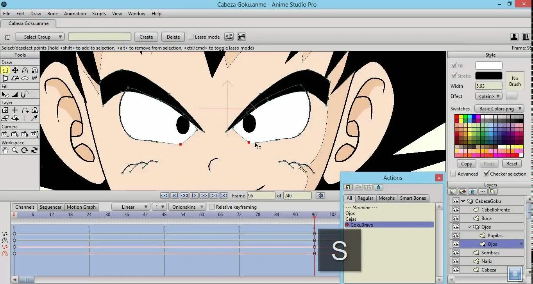
Task: Switch to the Motion Graph tab
Action: (81, 207)
